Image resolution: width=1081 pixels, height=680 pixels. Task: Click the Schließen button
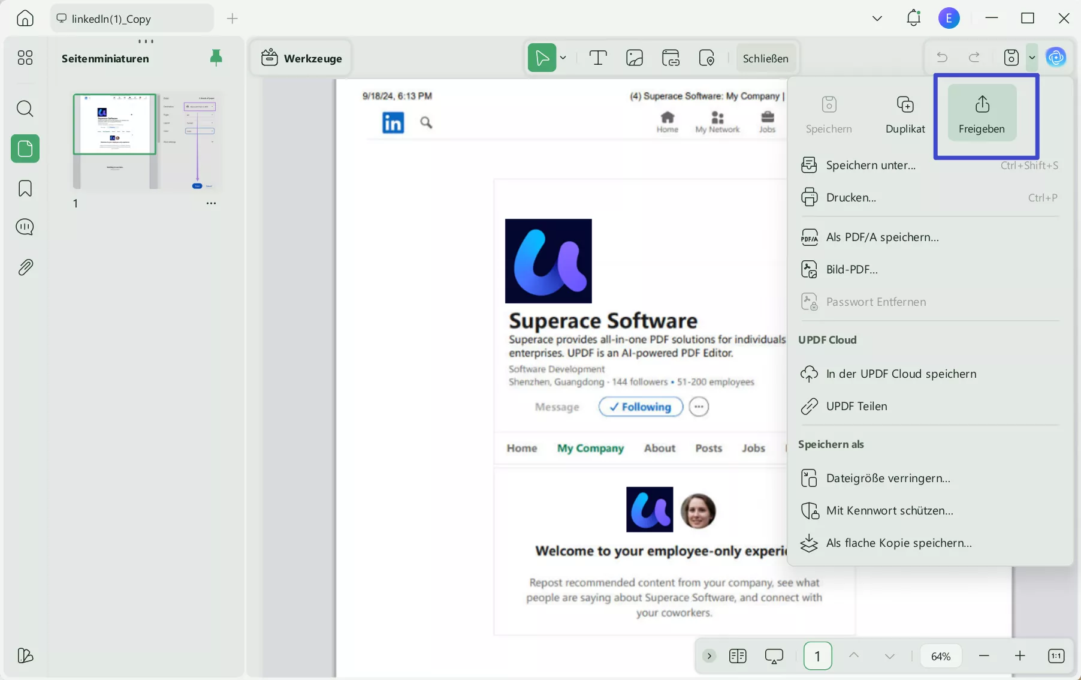765,58
